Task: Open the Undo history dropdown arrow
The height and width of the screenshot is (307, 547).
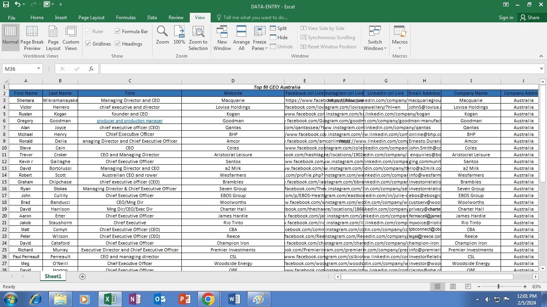Action: point(24,4)
